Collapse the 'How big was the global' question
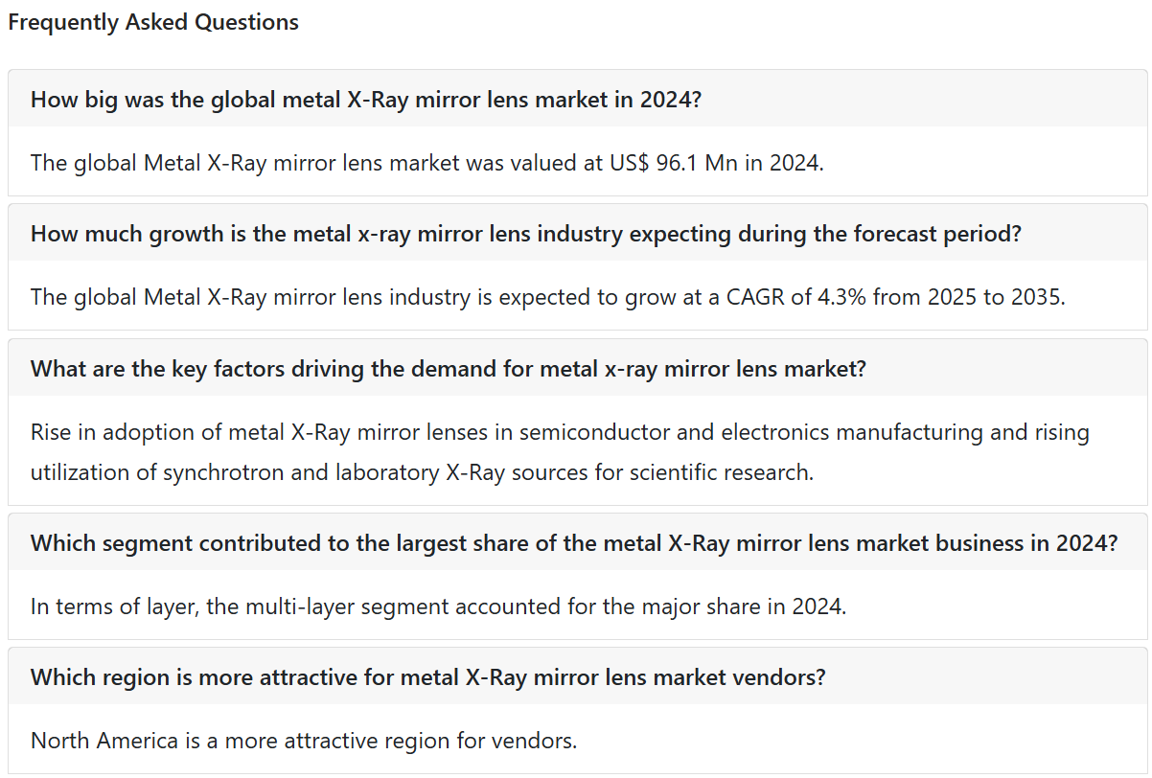1152x778 pixels. click(577, 99)
